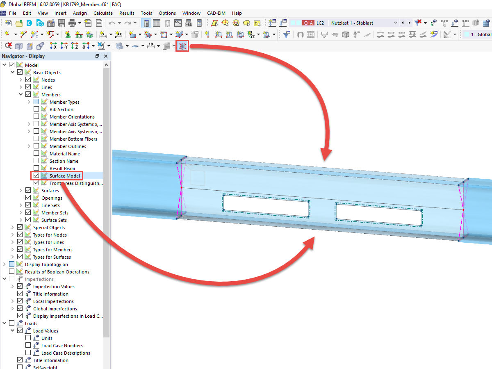
Task: Click the next load case arrow button
Action: 409,23
